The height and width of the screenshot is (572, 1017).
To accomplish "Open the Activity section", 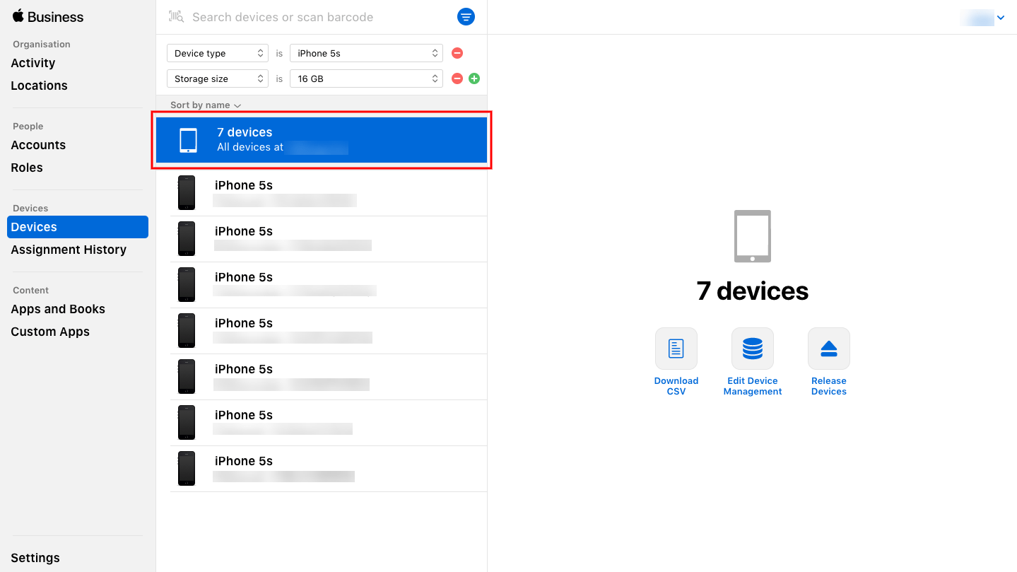I will pos(33,63).
